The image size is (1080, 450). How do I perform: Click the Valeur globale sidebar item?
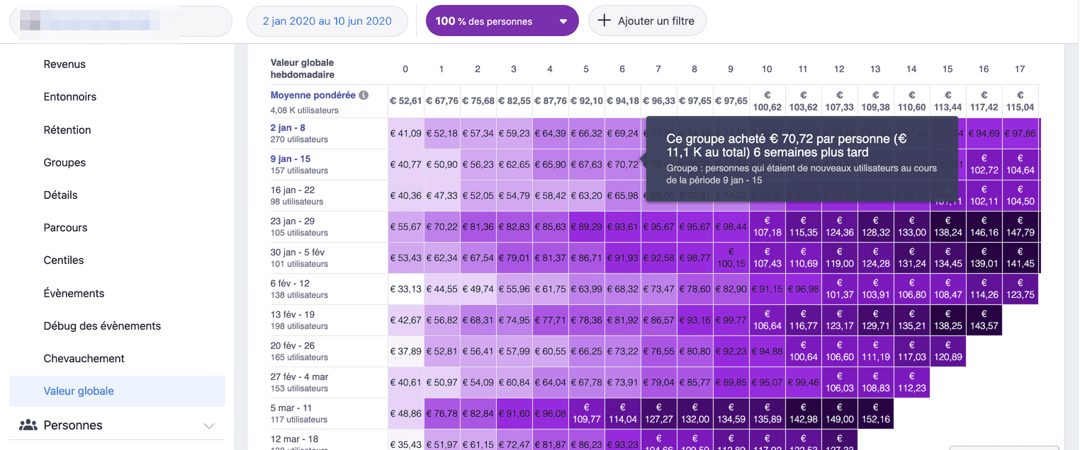point(79,391)
